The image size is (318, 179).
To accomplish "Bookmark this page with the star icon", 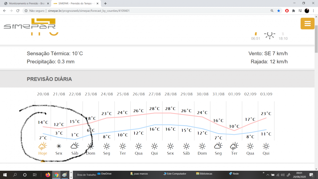I will [x=279, y=10].
